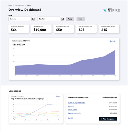Go to Home in the breadcrumb

pos(10,5)
